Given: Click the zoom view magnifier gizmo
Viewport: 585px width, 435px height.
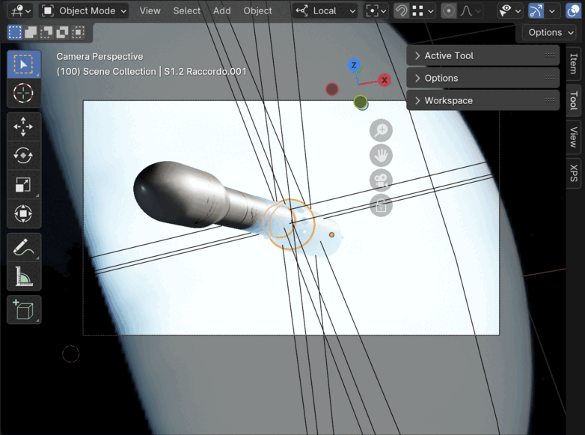Looking at the screenshot, I should click(381, 130).
